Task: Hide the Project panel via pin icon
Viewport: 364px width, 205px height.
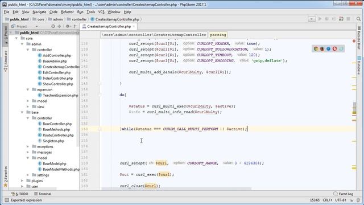Action: tap(75, 26)
